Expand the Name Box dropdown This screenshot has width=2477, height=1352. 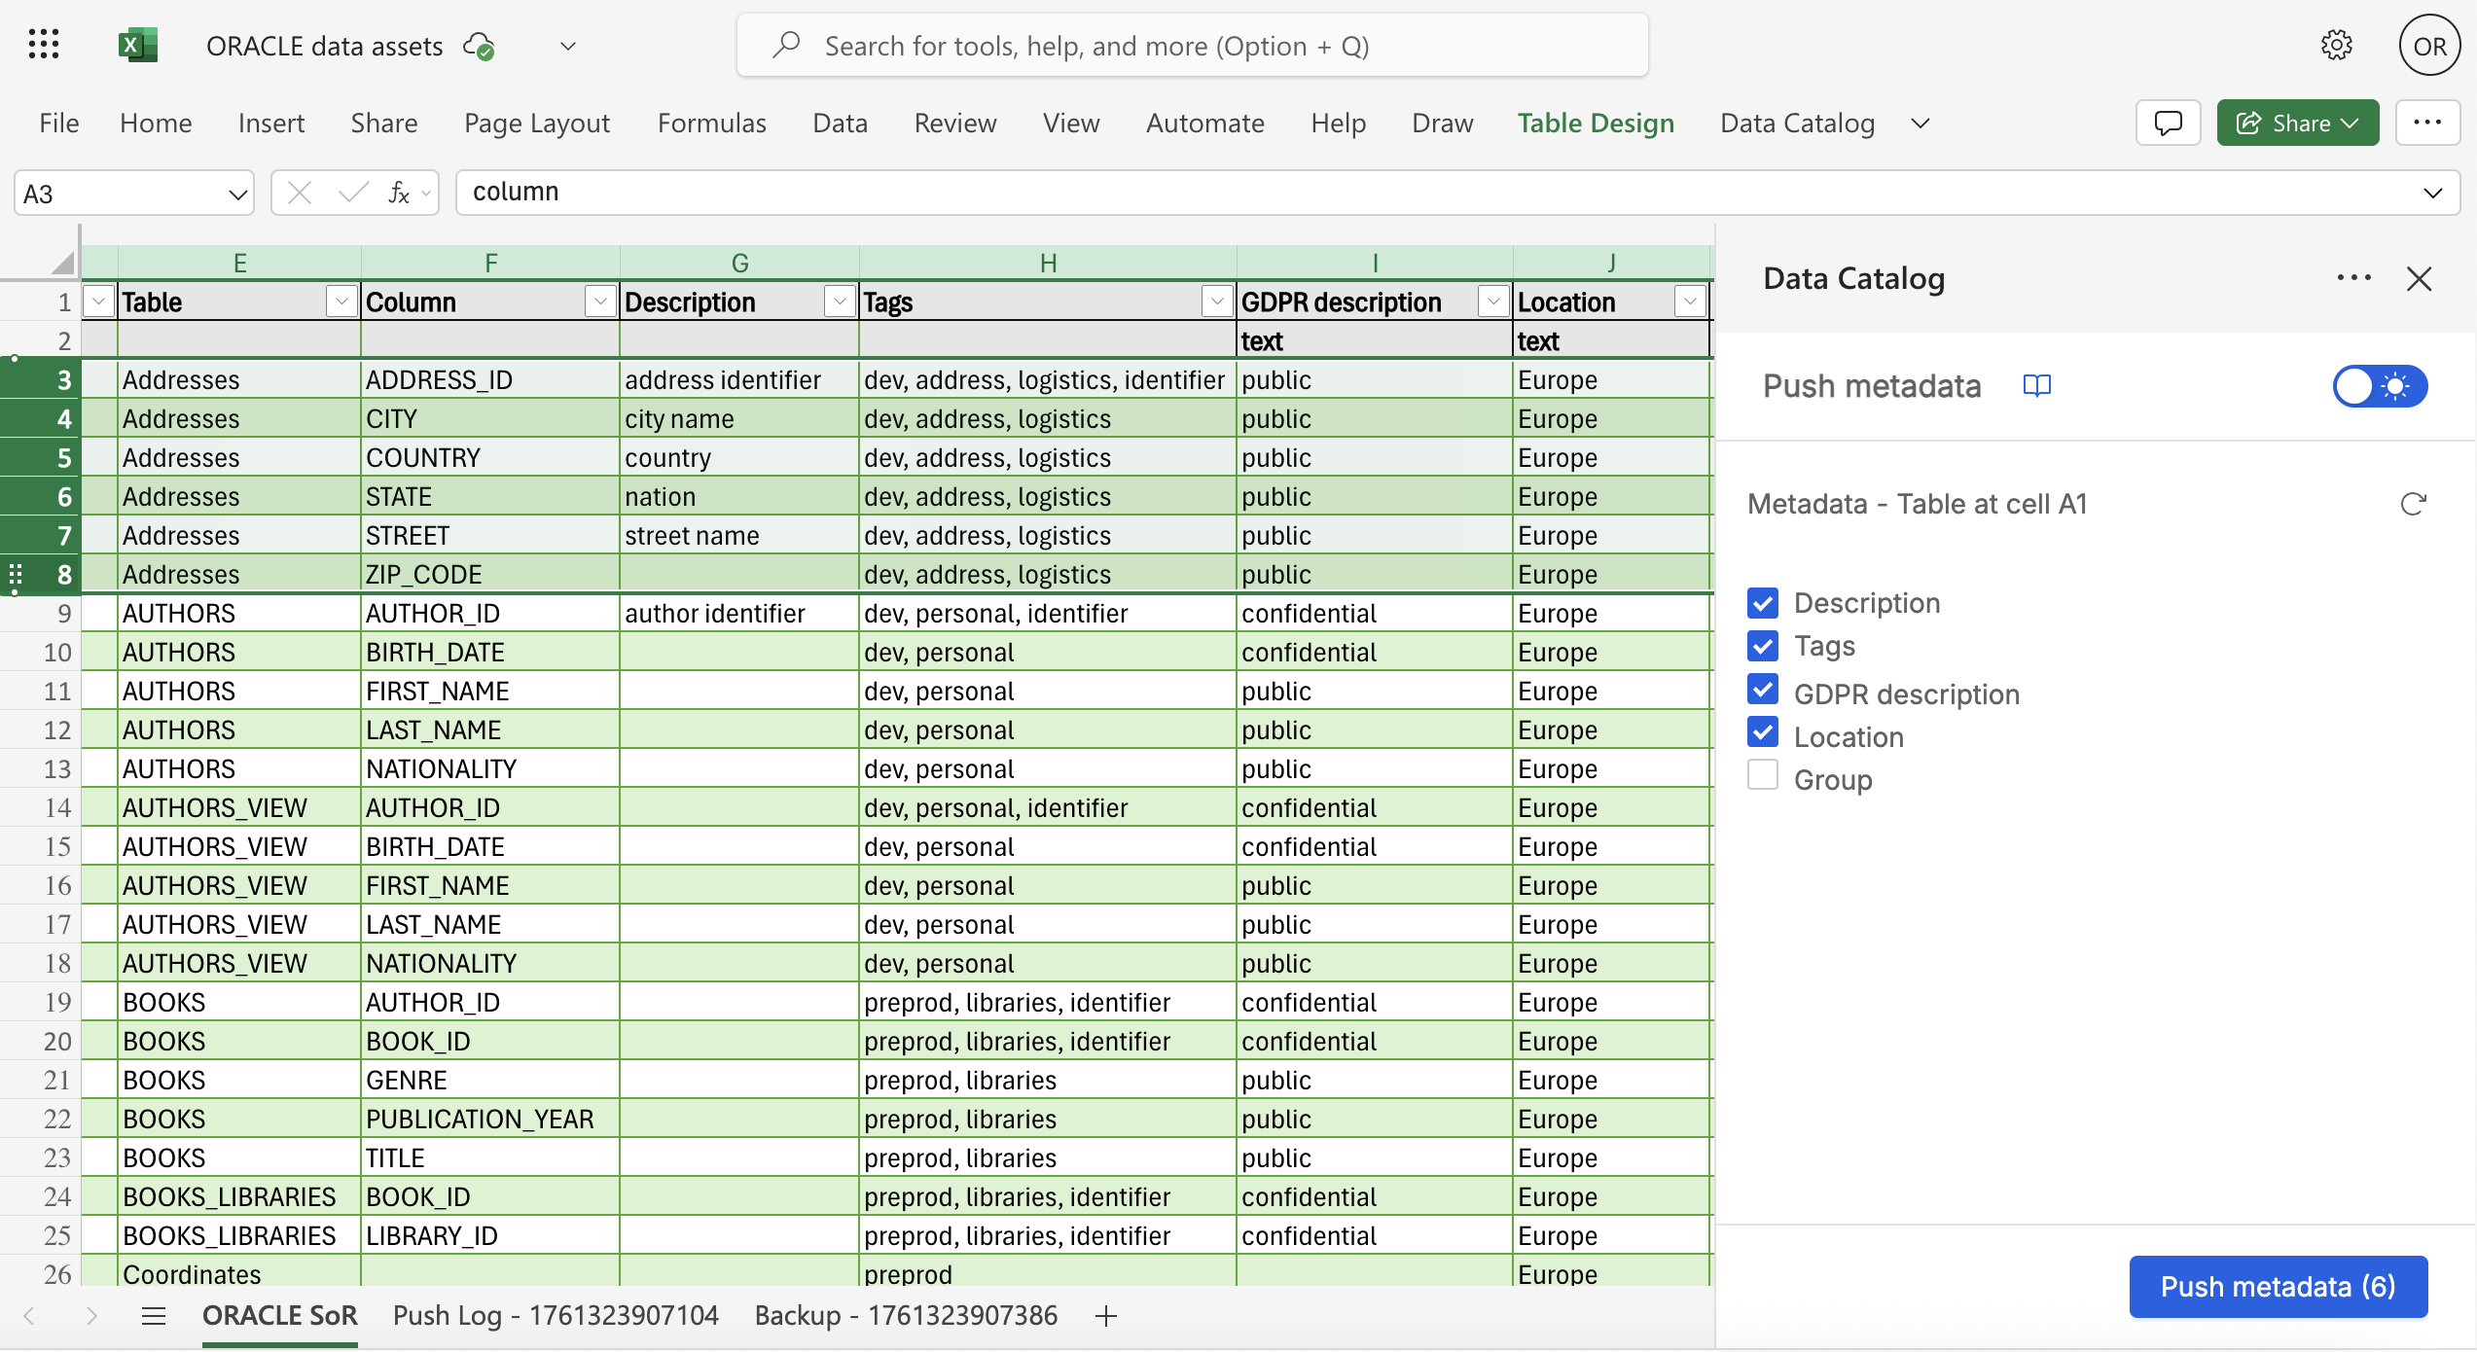click(x=237, y=194)
